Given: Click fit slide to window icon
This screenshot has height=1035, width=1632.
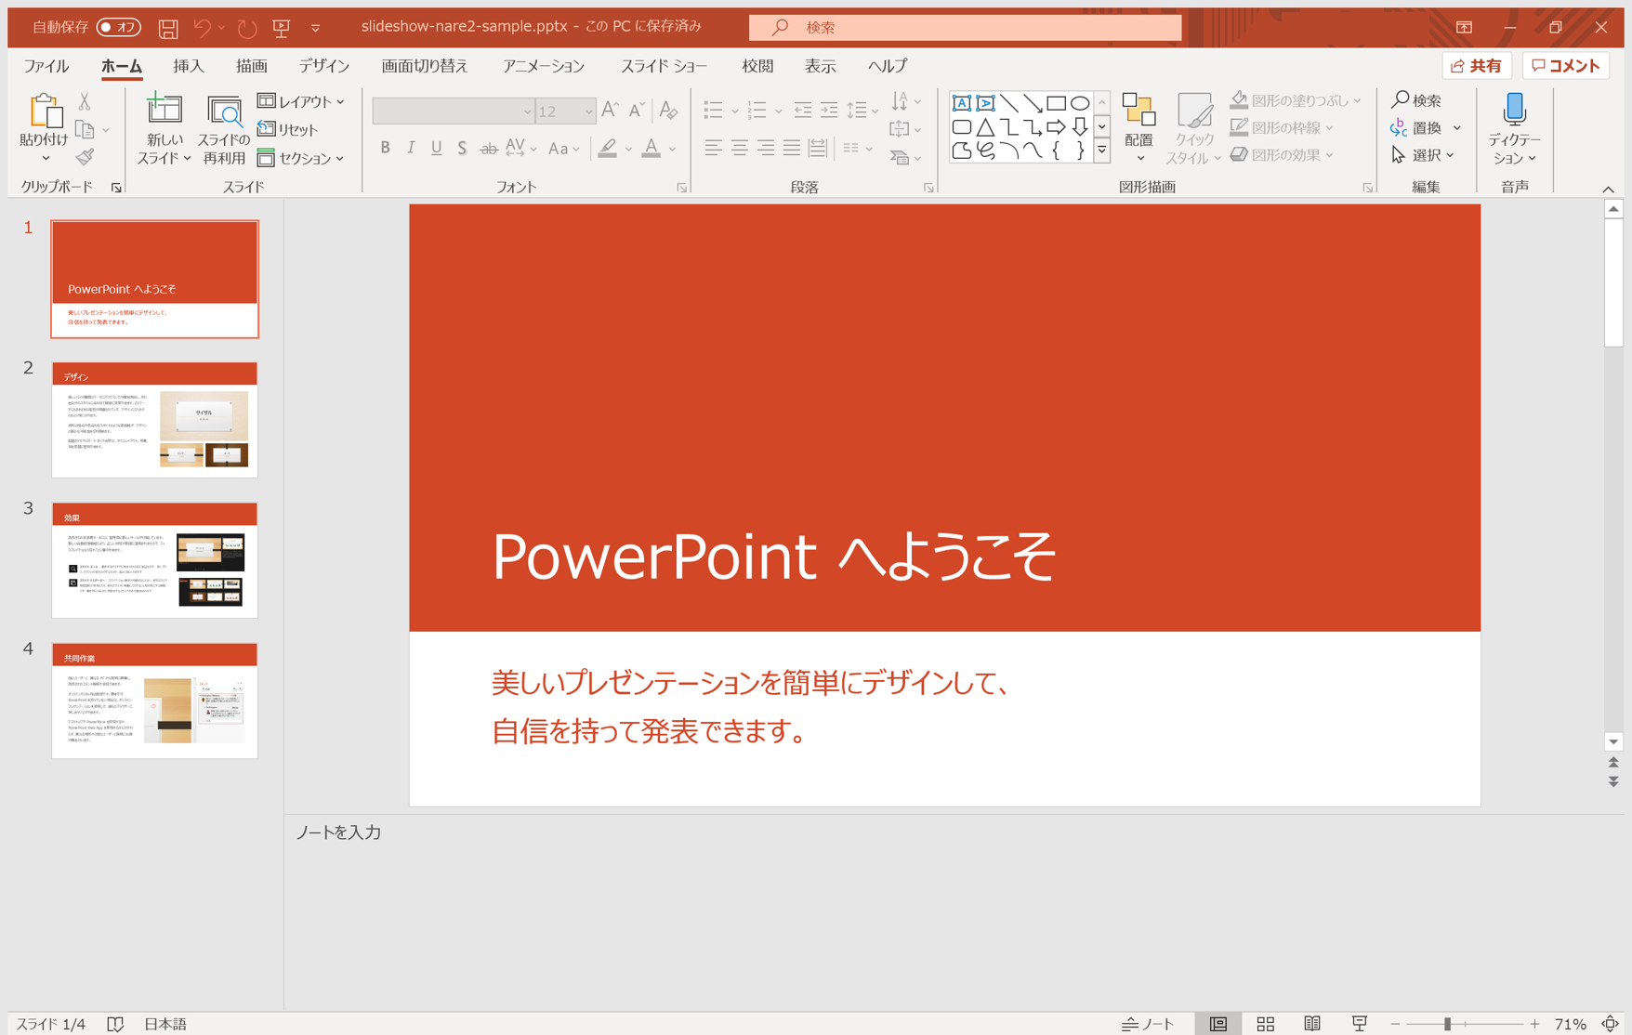Looking at the screenshot, I should [x=1611, y=1023].
